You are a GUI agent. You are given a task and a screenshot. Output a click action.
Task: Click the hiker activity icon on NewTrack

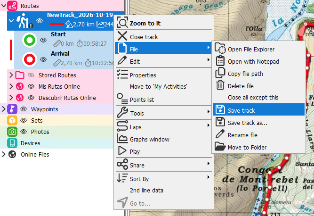24,21
